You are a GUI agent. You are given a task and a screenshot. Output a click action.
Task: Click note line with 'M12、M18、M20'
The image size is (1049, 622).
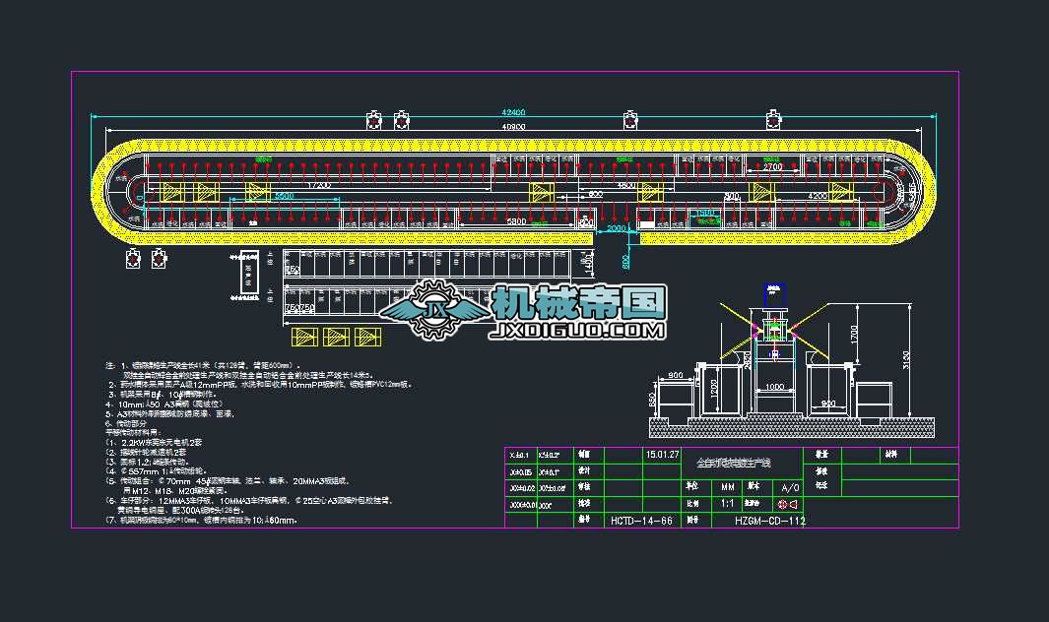[x=176, y=490]
